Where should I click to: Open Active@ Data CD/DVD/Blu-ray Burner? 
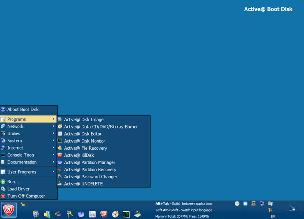(x=104, y=127)
